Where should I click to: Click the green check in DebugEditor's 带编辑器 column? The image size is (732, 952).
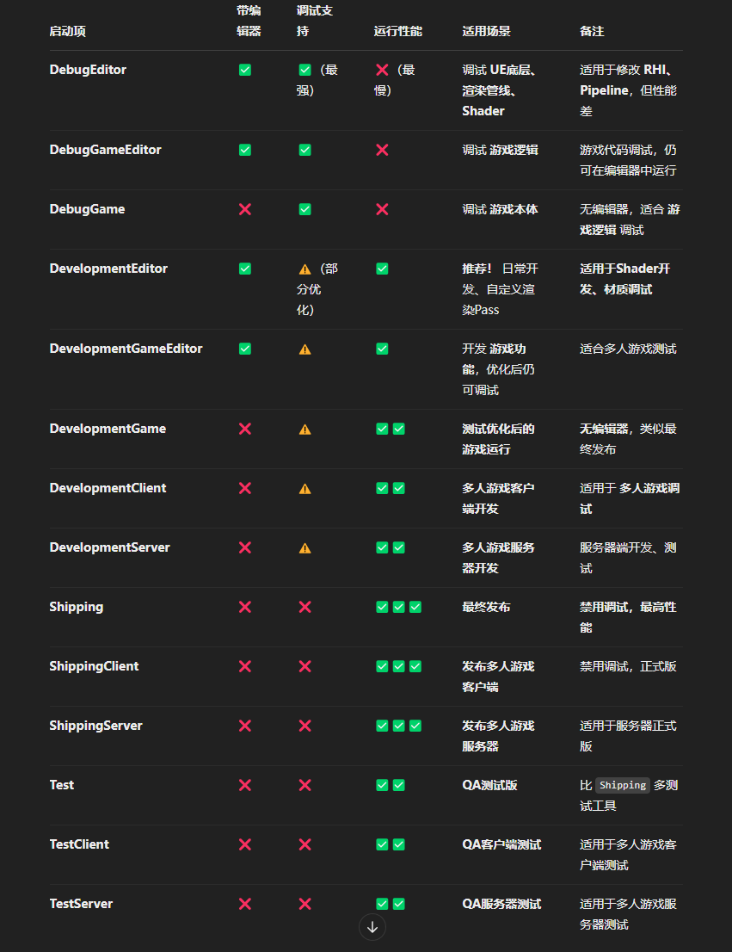click(x=245, y=70)
